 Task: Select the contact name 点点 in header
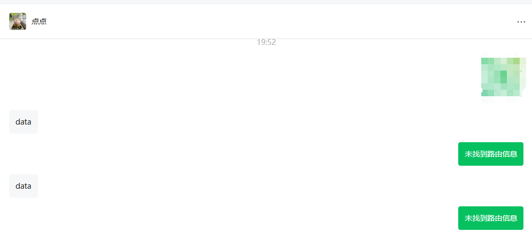click(39, 22)
